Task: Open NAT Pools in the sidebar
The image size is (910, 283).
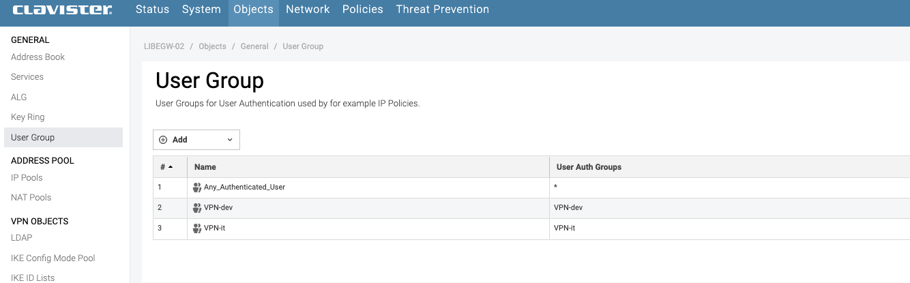Action: point(31,198)
